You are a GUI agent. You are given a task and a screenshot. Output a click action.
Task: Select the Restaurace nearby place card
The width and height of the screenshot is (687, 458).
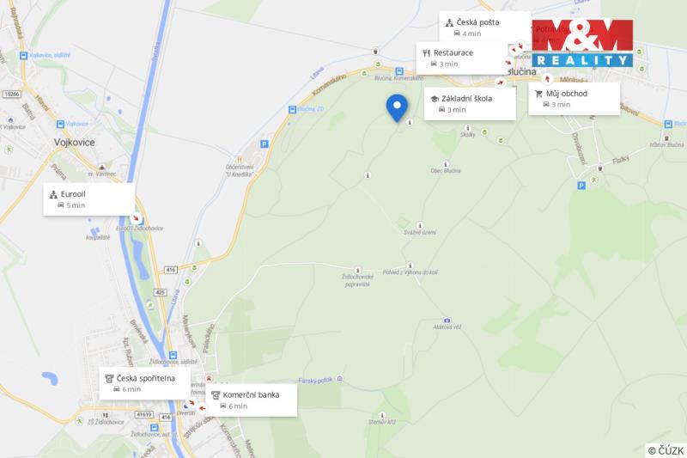click(461, 58)
